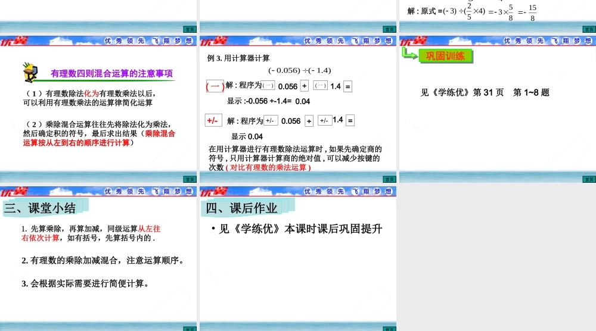
Task: Click the green arrow icon next to 巩固训练
Action: point(410,54)
